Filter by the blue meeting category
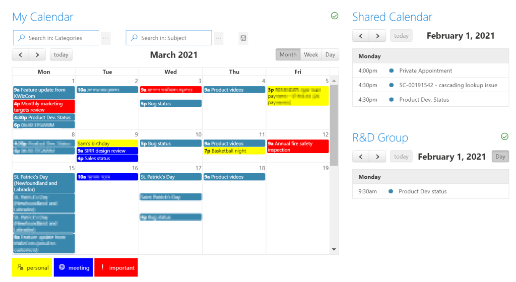 (x=74, y=267)
